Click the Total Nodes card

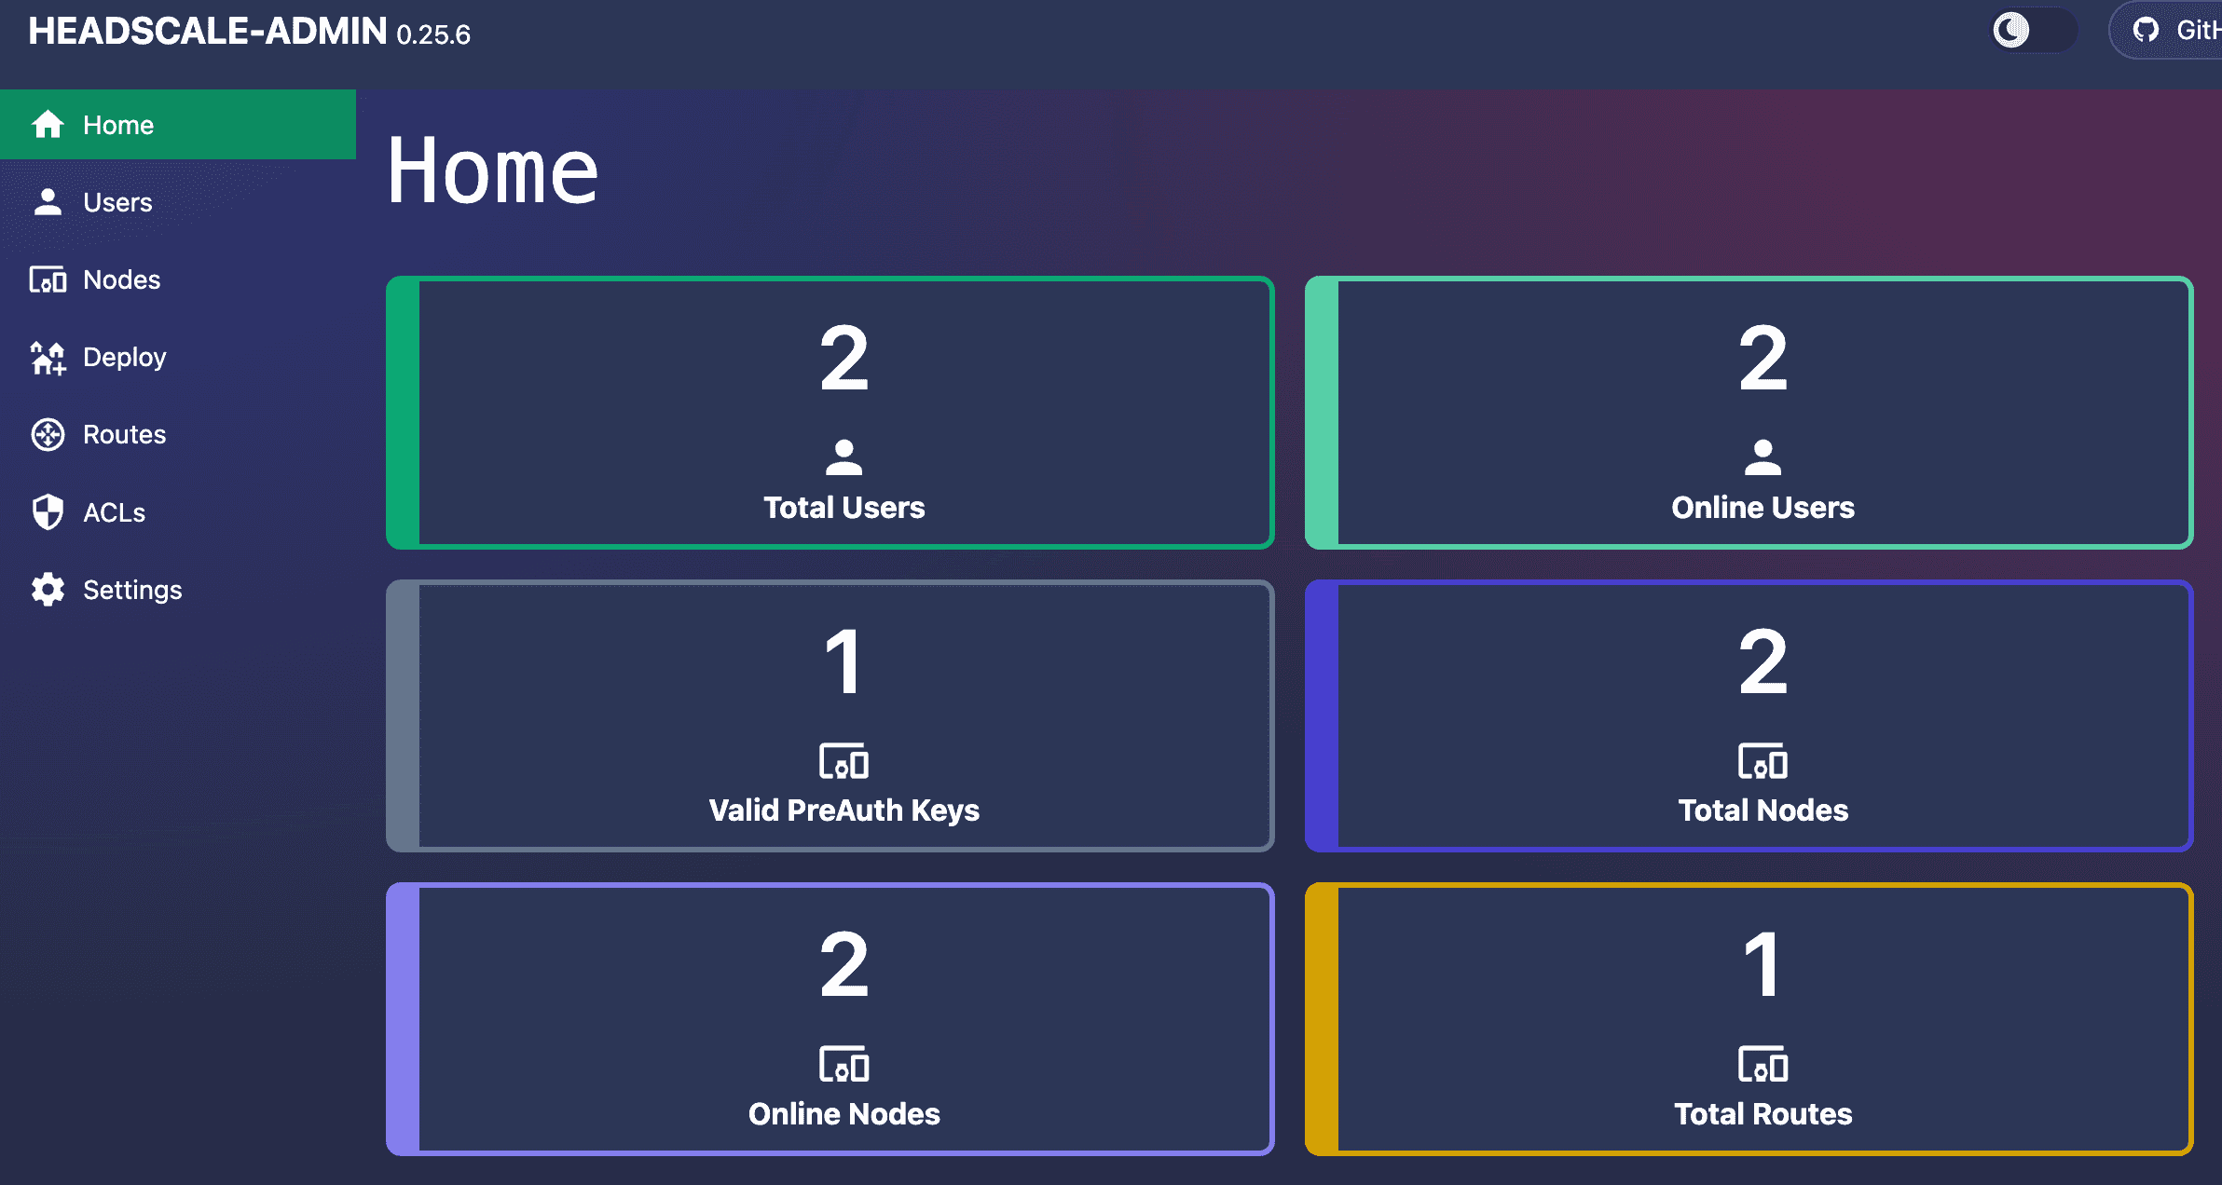1763,715
